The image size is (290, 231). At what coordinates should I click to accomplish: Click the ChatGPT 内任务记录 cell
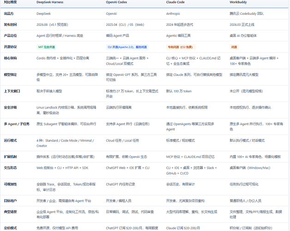pyautogui.click(x=121, y=184)
